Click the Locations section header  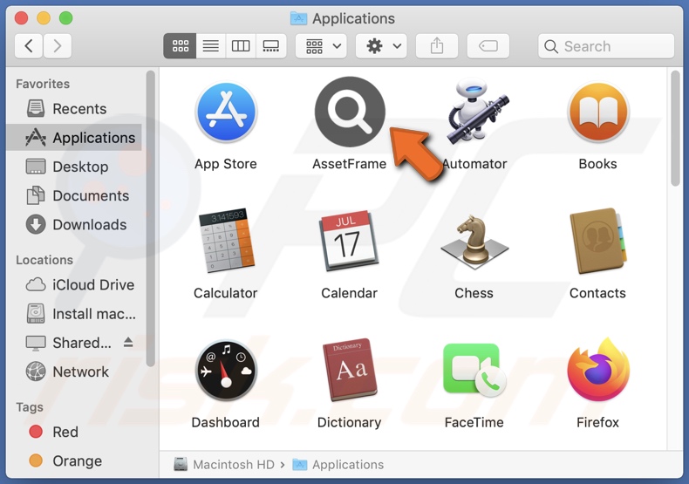44,260
